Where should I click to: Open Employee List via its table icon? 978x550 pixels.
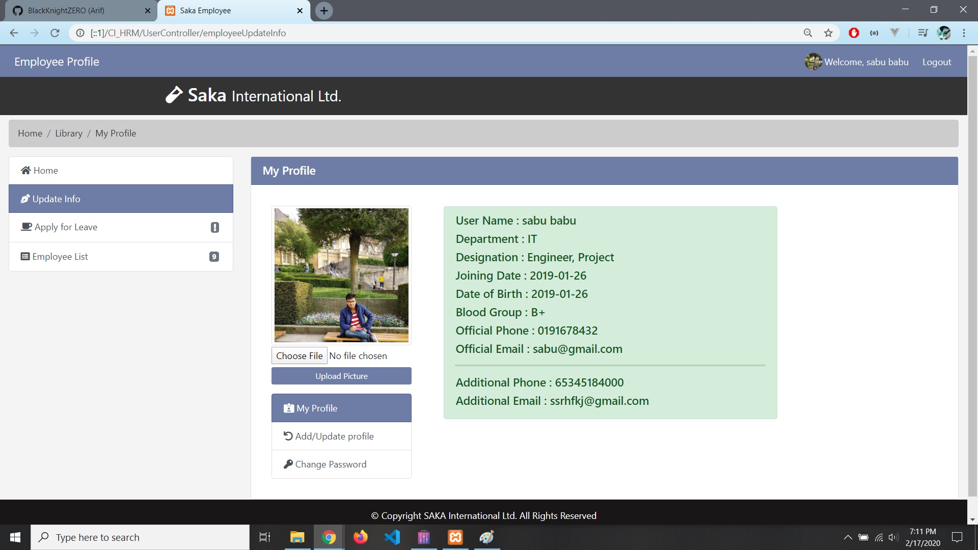click(24, 256)
